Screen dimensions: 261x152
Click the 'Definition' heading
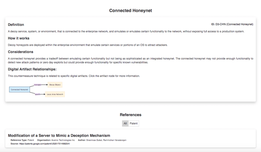[16, 25]
